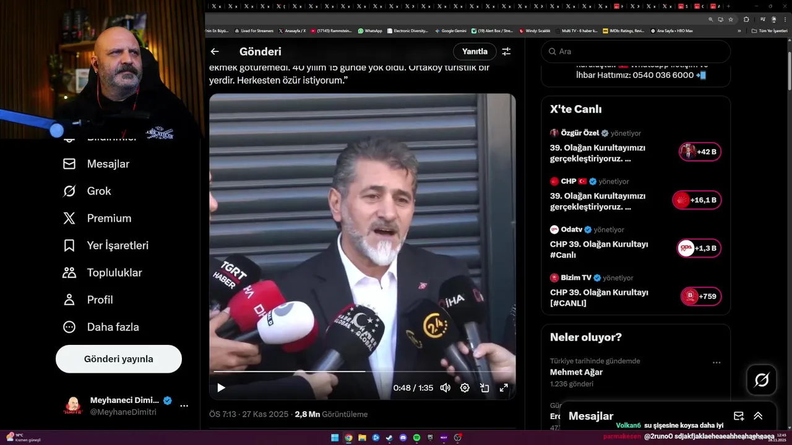Seek along the video progress bar
792x445 pixels.
[x=362, y=371]
